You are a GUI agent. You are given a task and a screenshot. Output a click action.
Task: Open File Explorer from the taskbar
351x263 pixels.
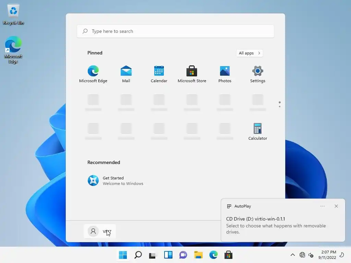click(198, 255)
